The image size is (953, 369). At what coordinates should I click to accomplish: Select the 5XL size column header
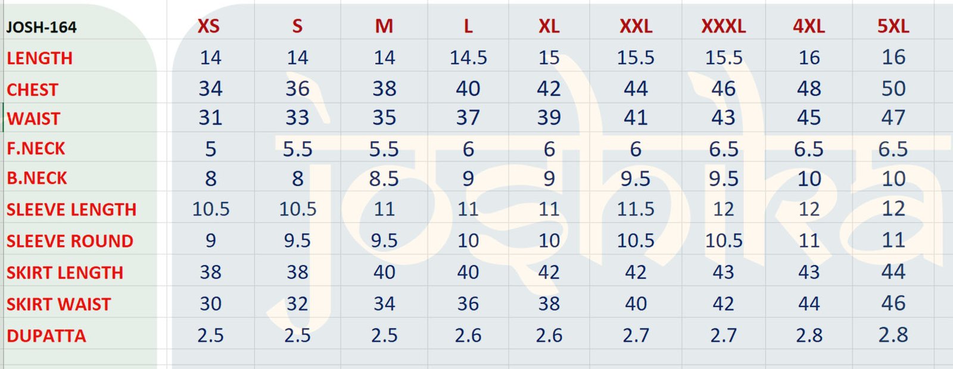click(x=893, y=26)
